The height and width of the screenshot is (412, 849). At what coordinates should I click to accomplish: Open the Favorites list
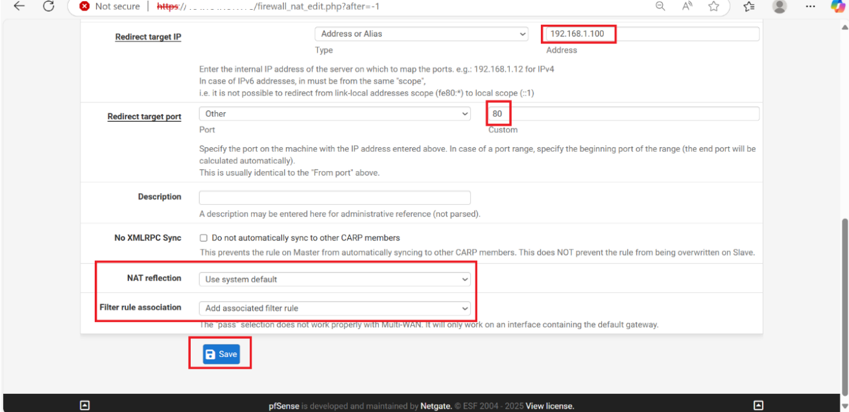tap(749, 6)
